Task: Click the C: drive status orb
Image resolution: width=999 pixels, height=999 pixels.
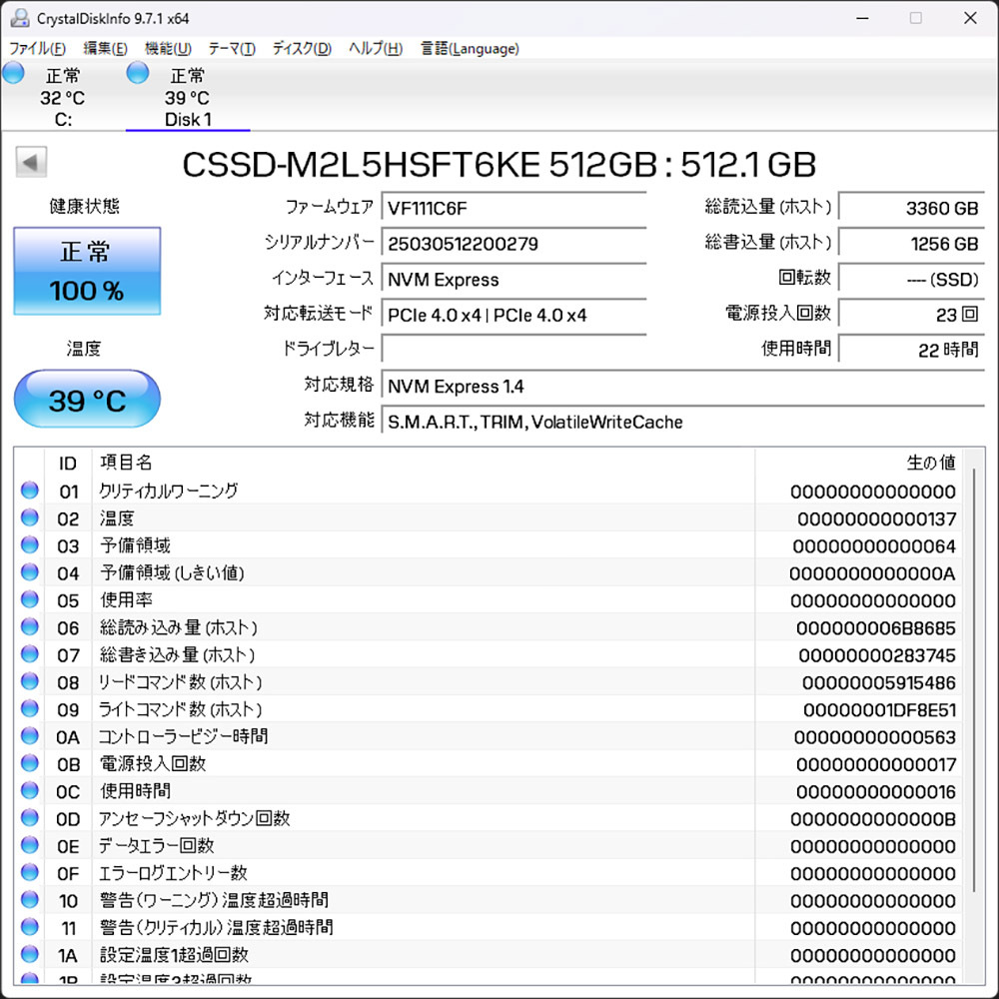Action: click(x=13, y=73)
